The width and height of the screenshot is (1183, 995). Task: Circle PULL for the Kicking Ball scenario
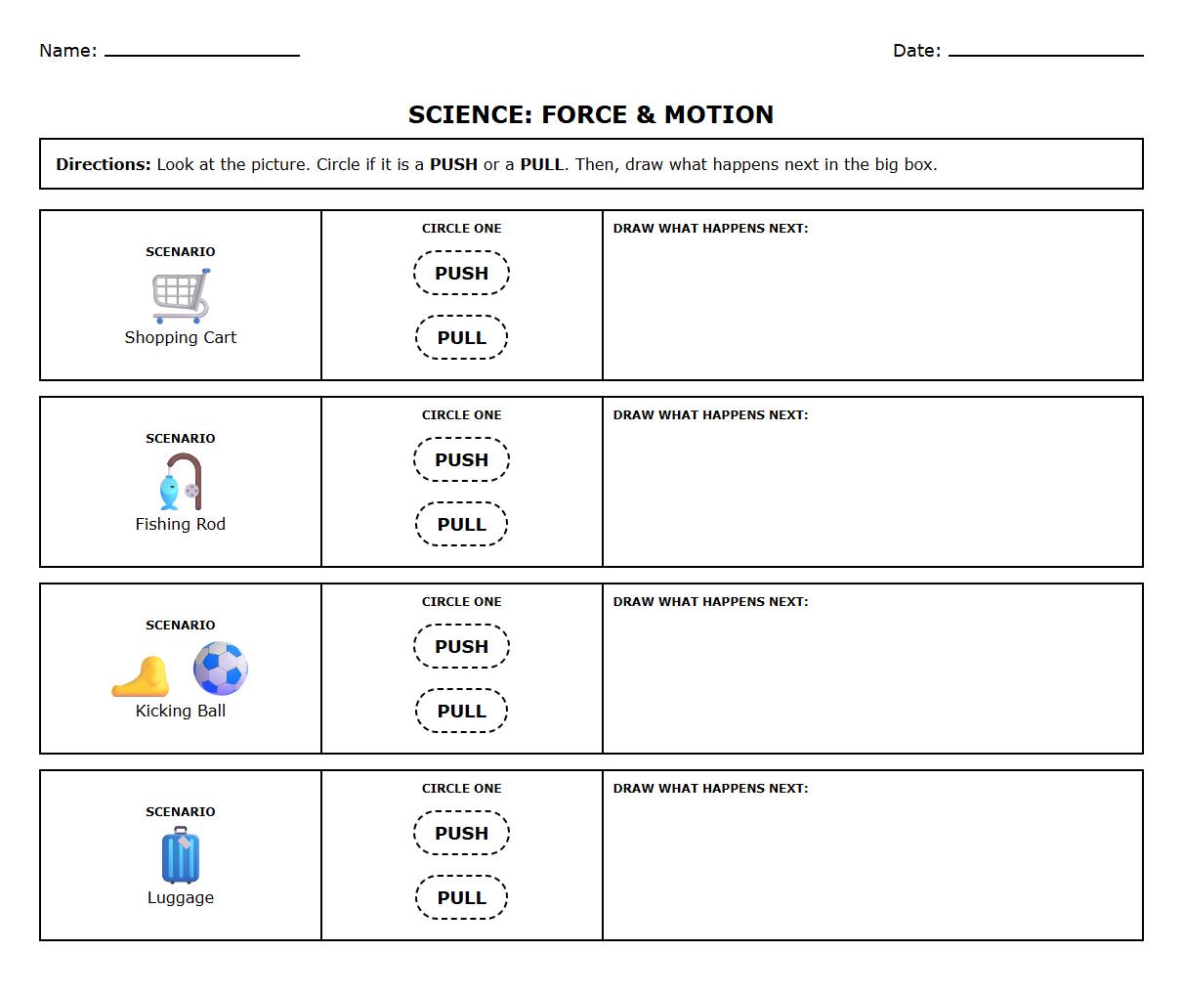(461, 711)
